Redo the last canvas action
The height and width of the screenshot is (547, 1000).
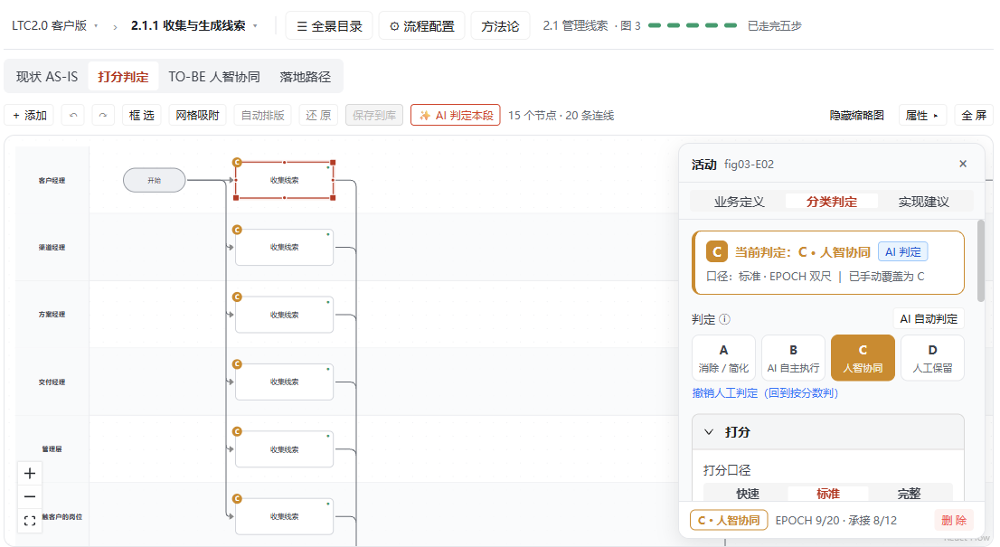click(x=103, y=116)
